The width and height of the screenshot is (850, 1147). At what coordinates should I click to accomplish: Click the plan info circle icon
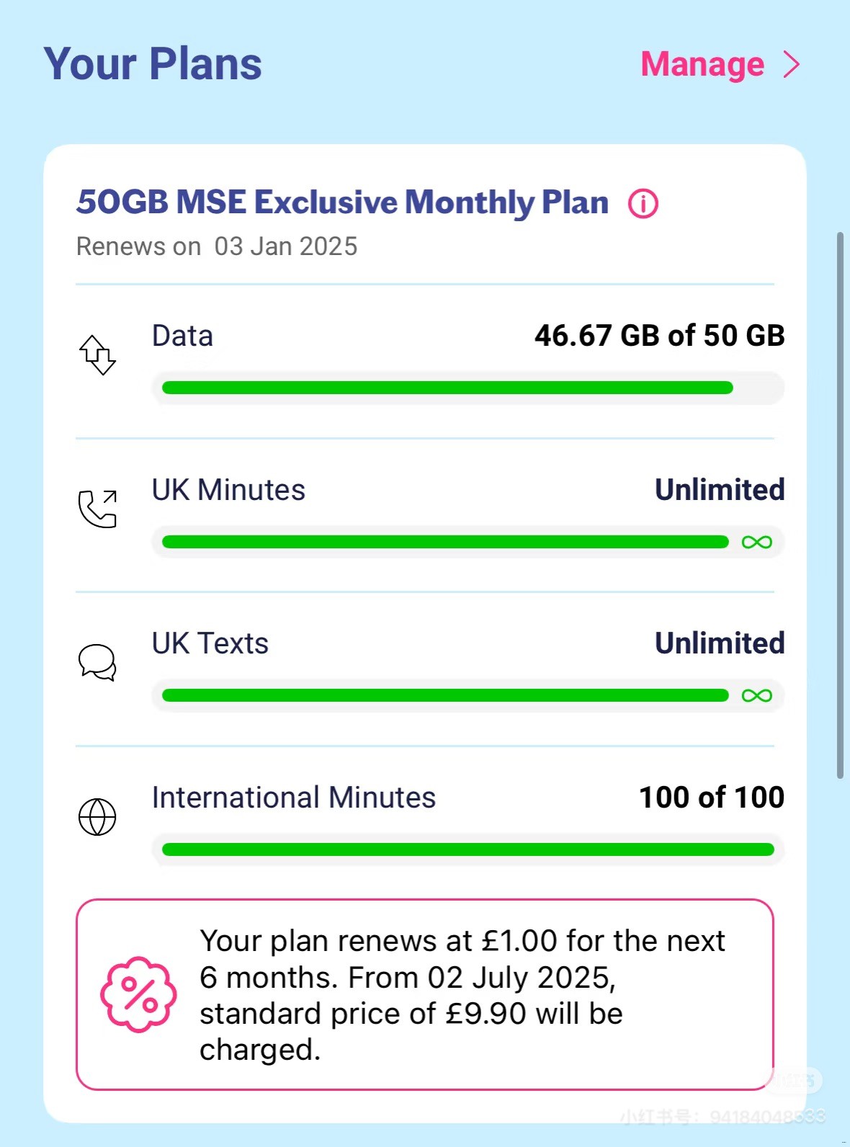coord(643,204)
